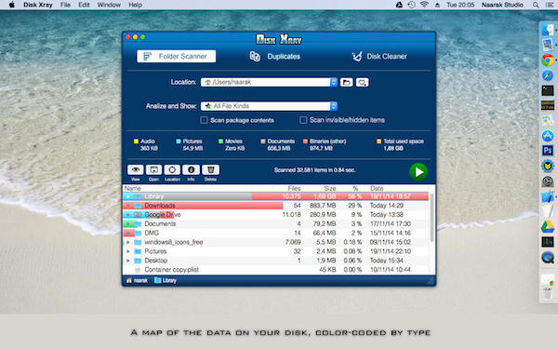
Task: Click the cyan Pictures color swatch
Action: [179, 141]
